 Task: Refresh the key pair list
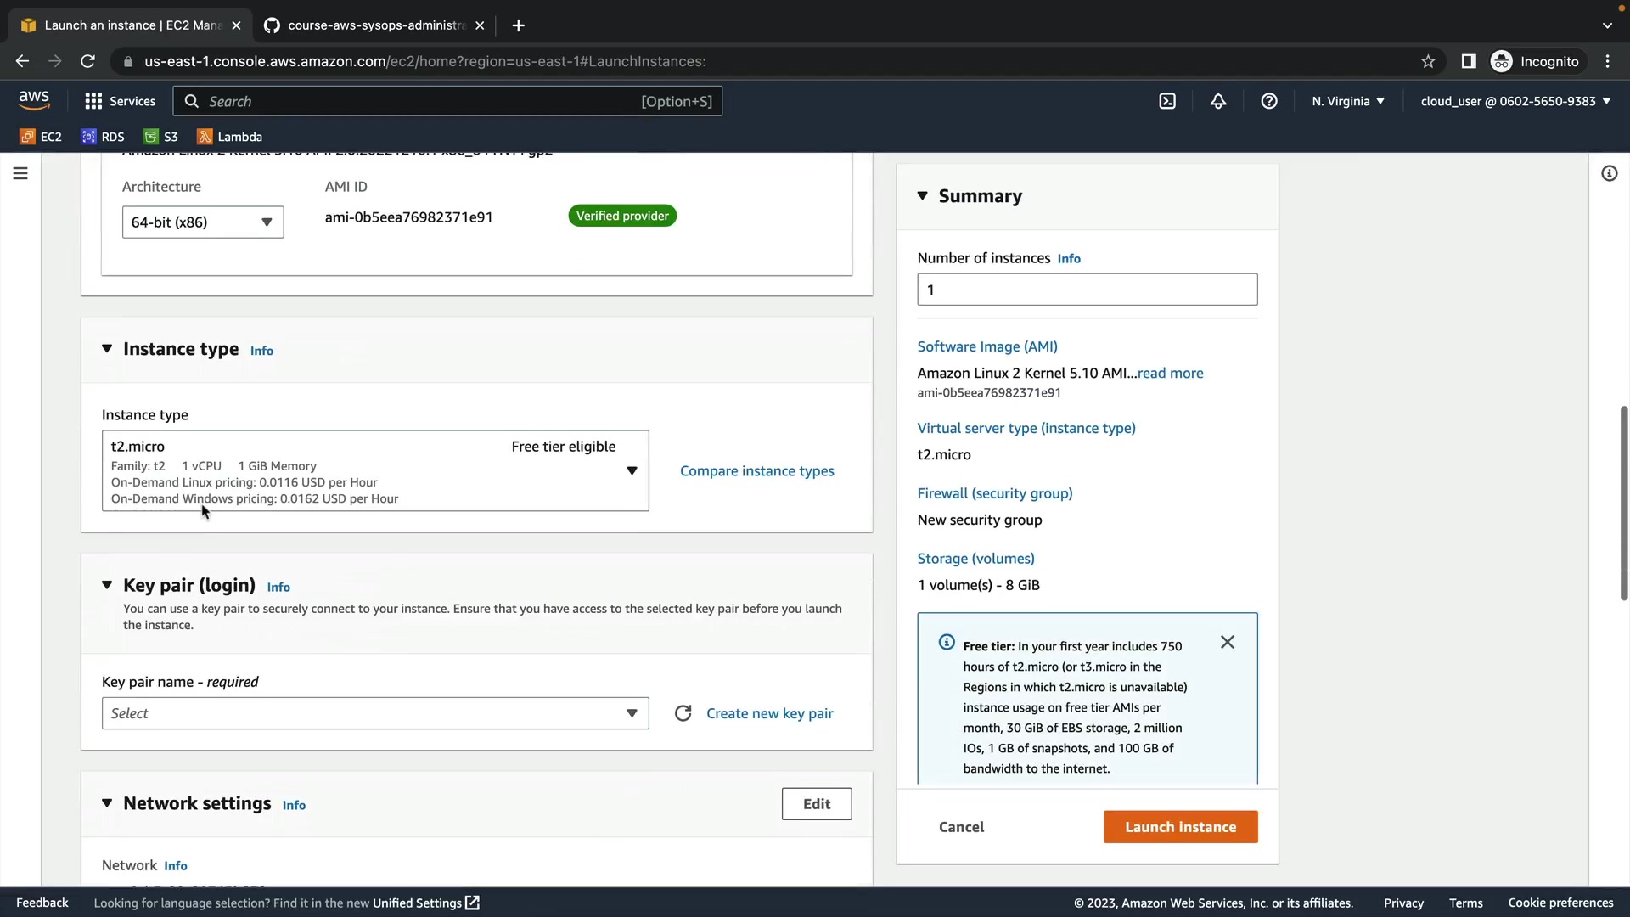pos(683,713)
